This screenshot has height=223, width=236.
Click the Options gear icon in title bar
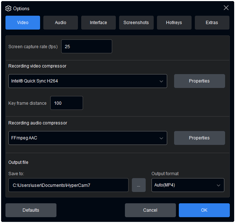point(8,8)
